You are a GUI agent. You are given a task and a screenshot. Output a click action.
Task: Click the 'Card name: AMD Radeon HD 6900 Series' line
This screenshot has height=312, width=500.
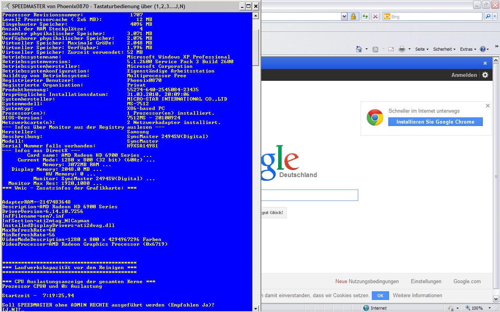pos(89,155)
